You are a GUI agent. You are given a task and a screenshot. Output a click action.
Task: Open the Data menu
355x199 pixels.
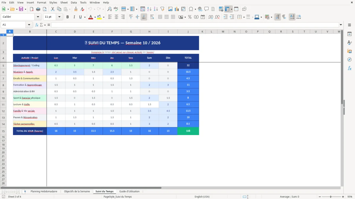(x=73, y=2)
